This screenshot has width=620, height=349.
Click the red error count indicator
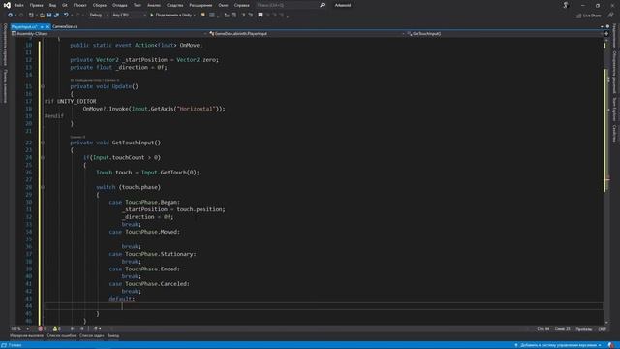click(42, 329)
